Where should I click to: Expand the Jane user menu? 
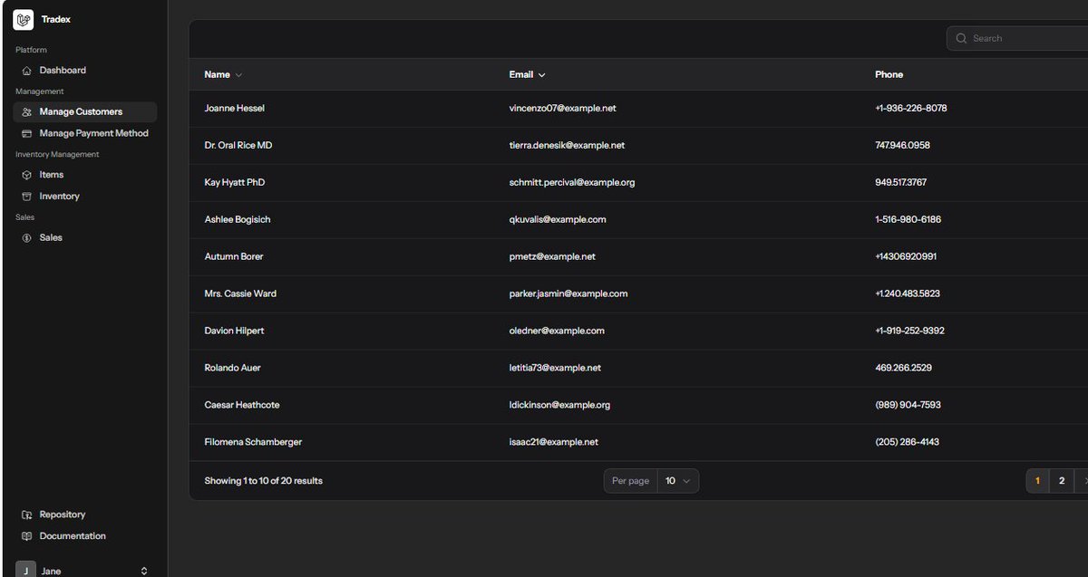tap(83, 571)
